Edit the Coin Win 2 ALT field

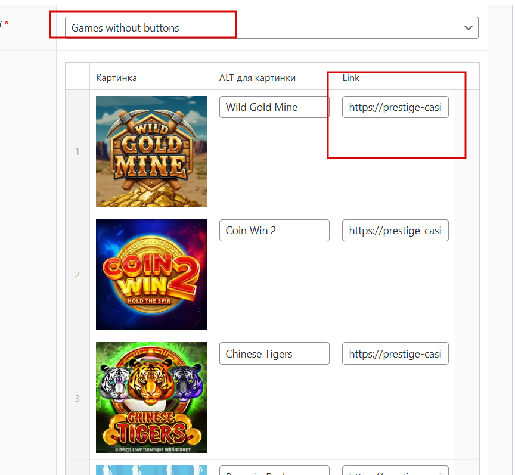(274, 230)
